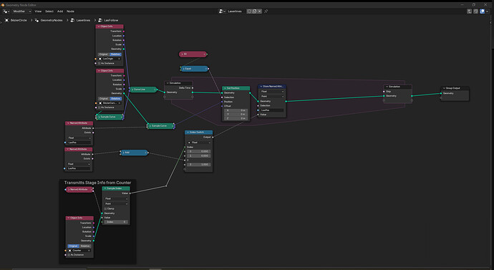This screenshot has width=494, height=270.
Task: Open the sidebar with the right-edge arrow
Action: (490, 22)
